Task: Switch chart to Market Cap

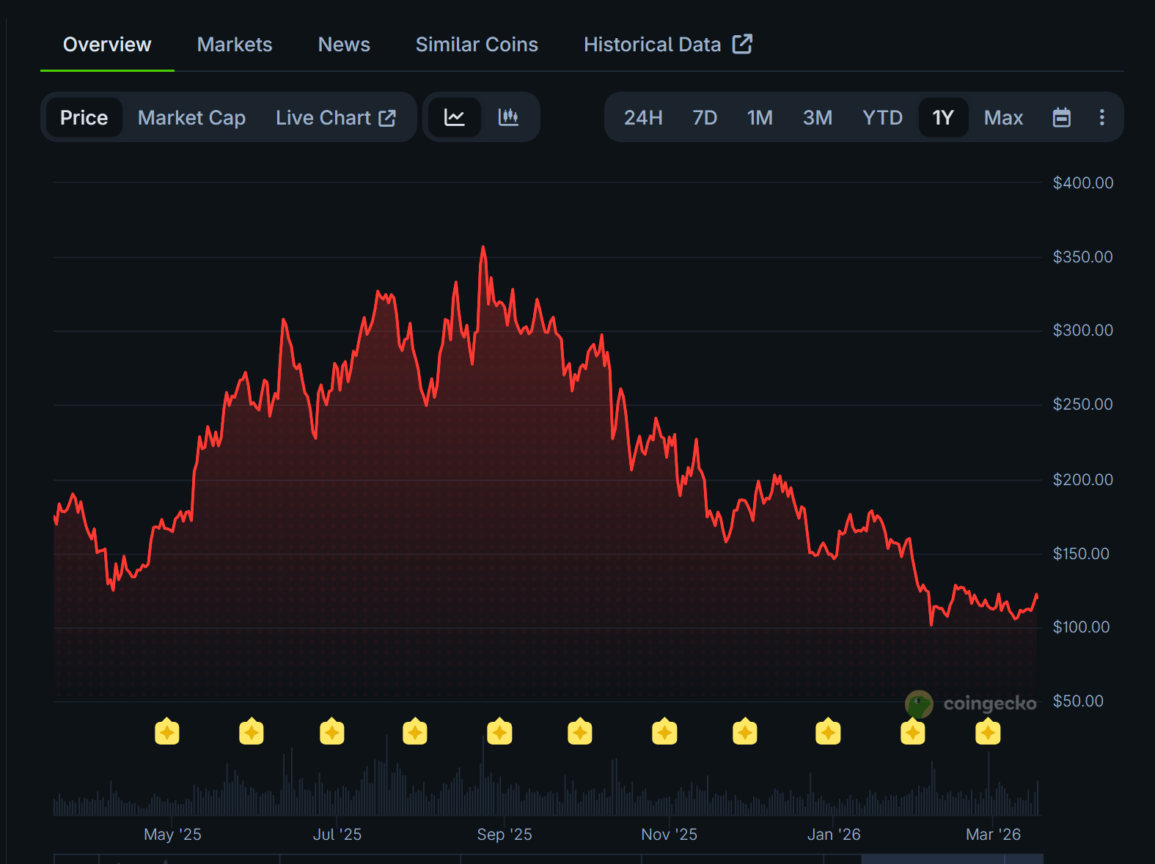Action: pyautogui.click(x=191, y=117)
